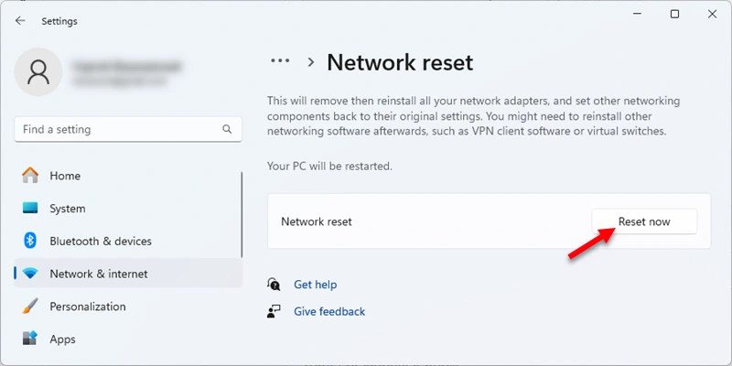
Task: Open the System settings category
Action: tap(67, 209)
